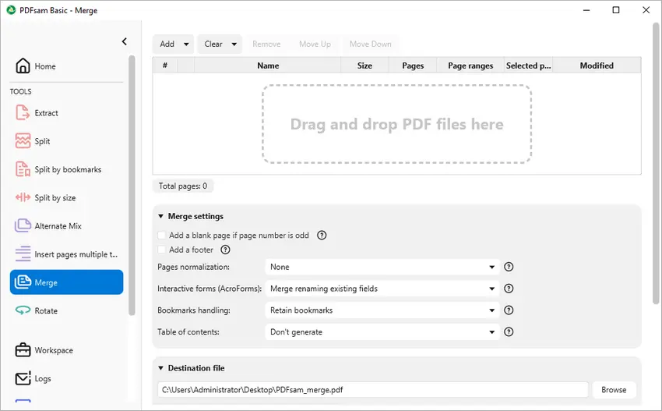This screenshot has width=662, height=411.
Task: Click the Add button to add PDFs
Action: coord(167,44)
